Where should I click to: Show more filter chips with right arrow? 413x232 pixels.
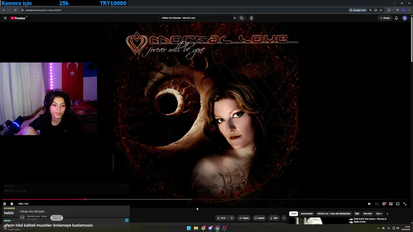(387, 214)
